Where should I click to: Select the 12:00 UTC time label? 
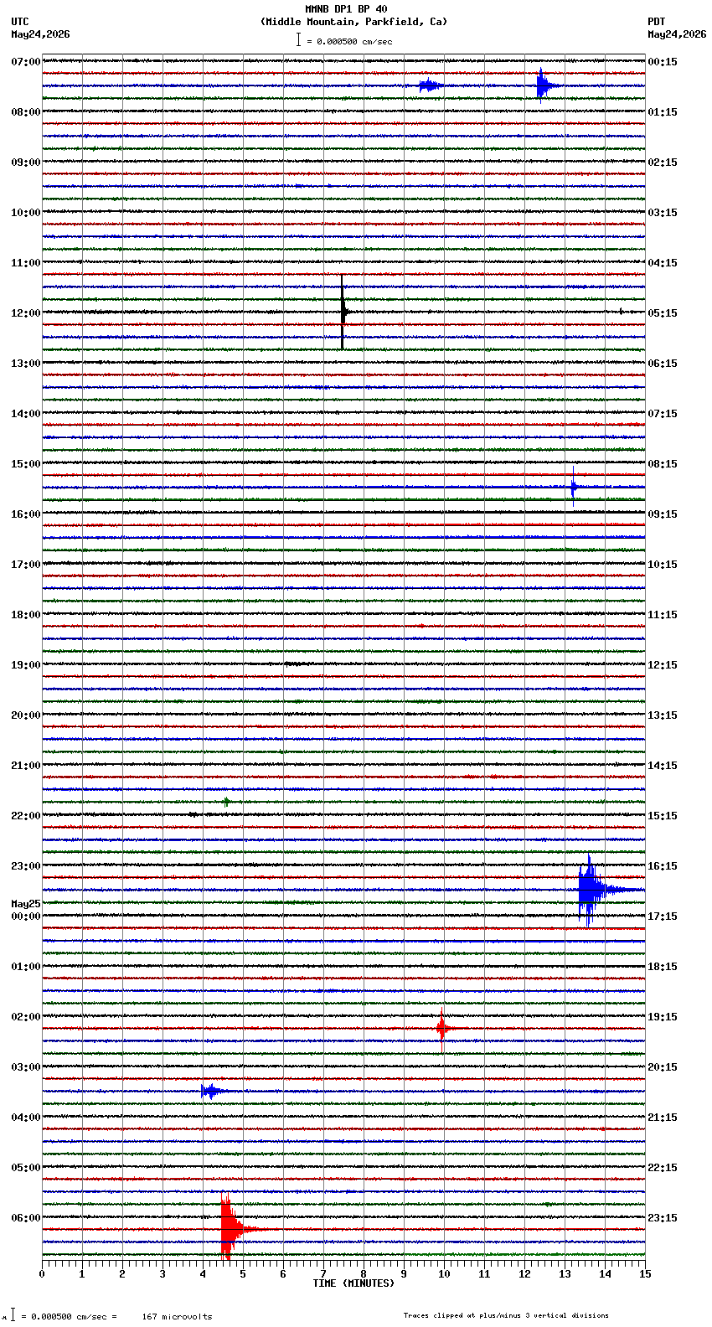[x=26, y=313]
